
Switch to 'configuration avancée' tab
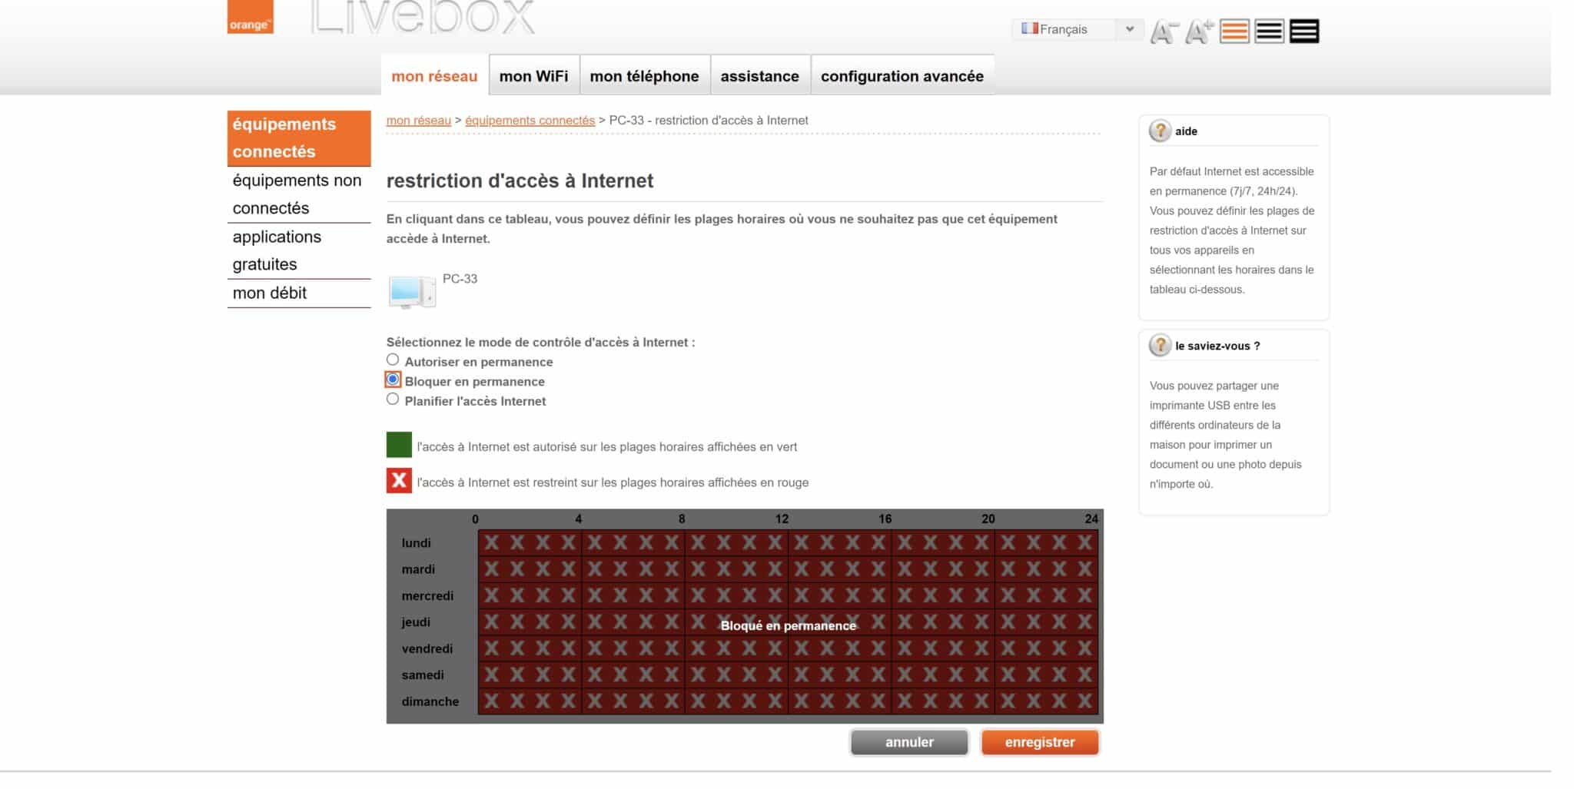pyautogui.click(x=902, y=76)
